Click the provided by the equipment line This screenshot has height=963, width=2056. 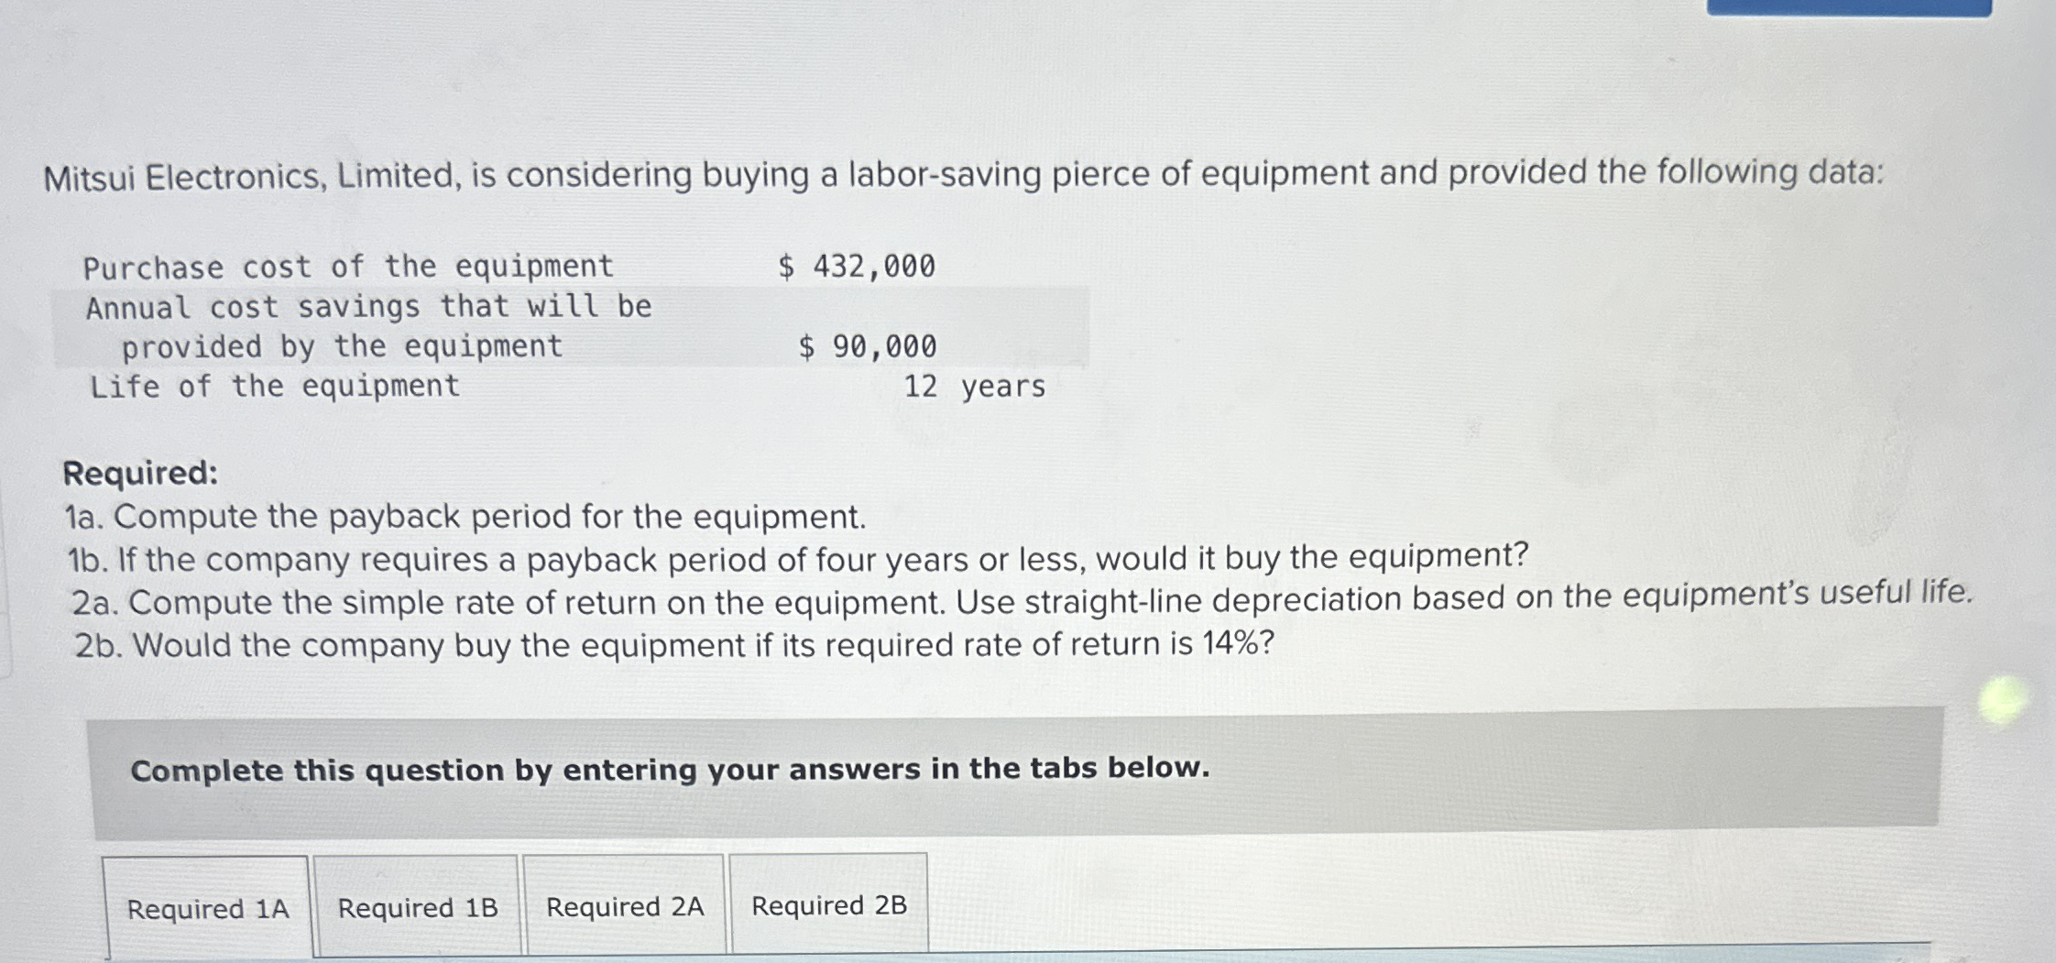coord(342,346)
